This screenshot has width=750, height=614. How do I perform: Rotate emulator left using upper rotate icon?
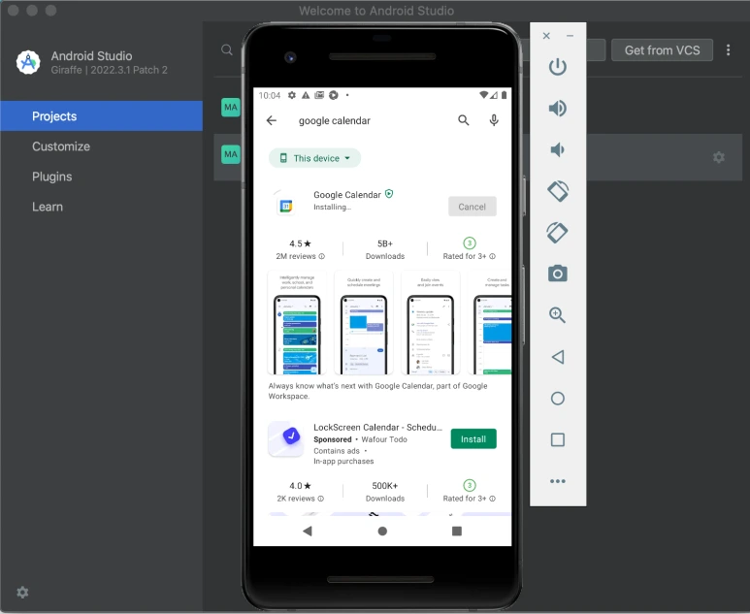(x=557, y=191)
